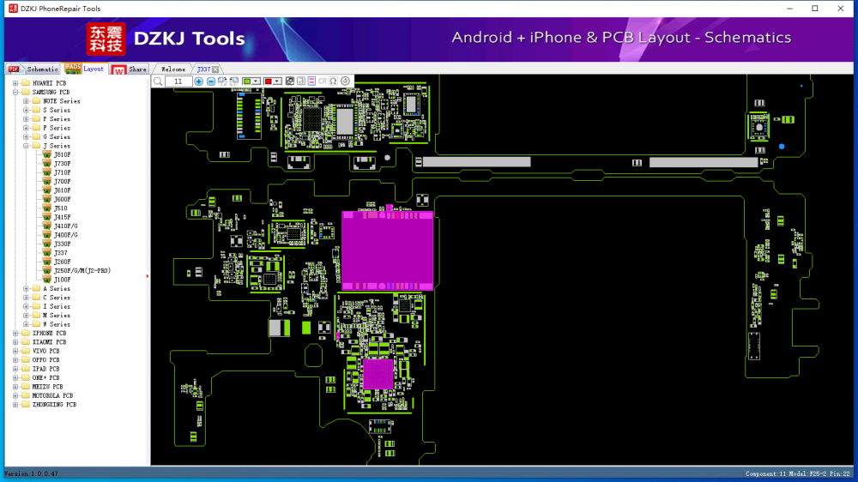
Task: Open J710F board file
Action: coord(62,172)
